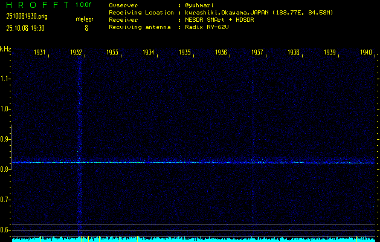The width and height of the screenshot is (380, 242).
Task: Click the kHz axis unit label
Action: [5, 49]
